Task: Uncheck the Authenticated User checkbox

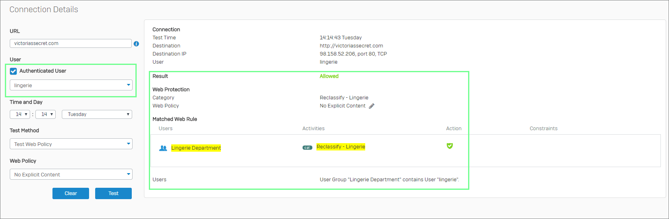Action: click(x=13, y=71)
